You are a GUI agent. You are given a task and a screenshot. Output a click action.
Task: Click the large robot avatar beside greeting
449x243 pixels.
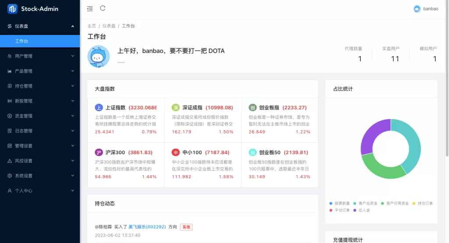point(99,56)
